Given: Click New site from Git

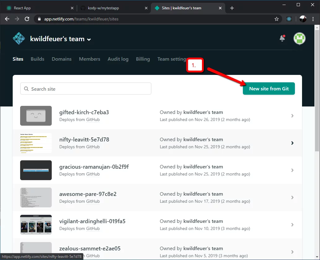Looking at the screenshot, I should (269, 89).
